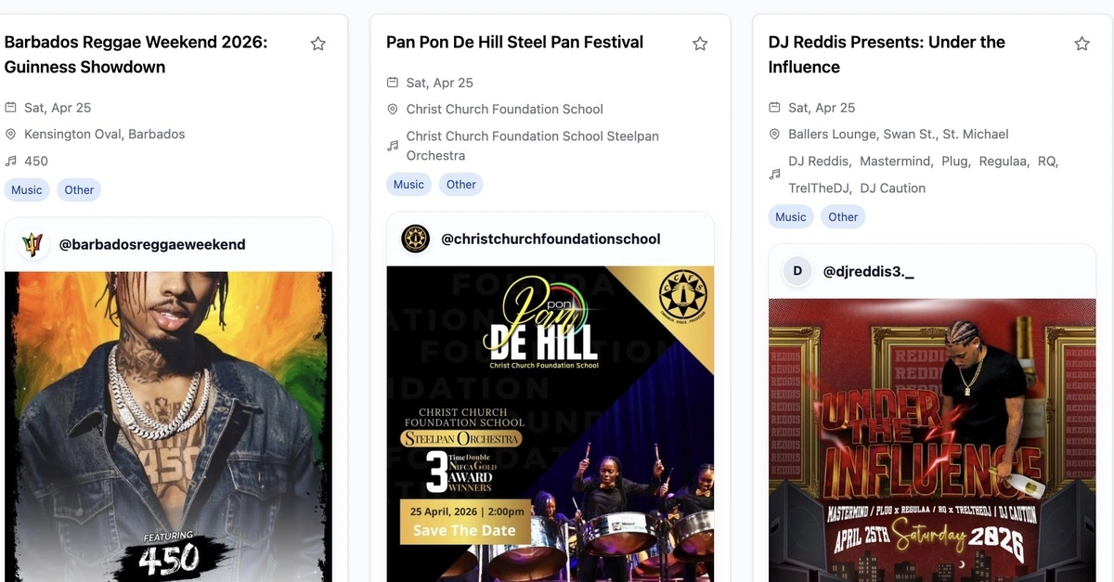This screenshot has height=582, width=1114.
Task: Select the Other tag on Pan Pon card
Action: click(461, 185)
